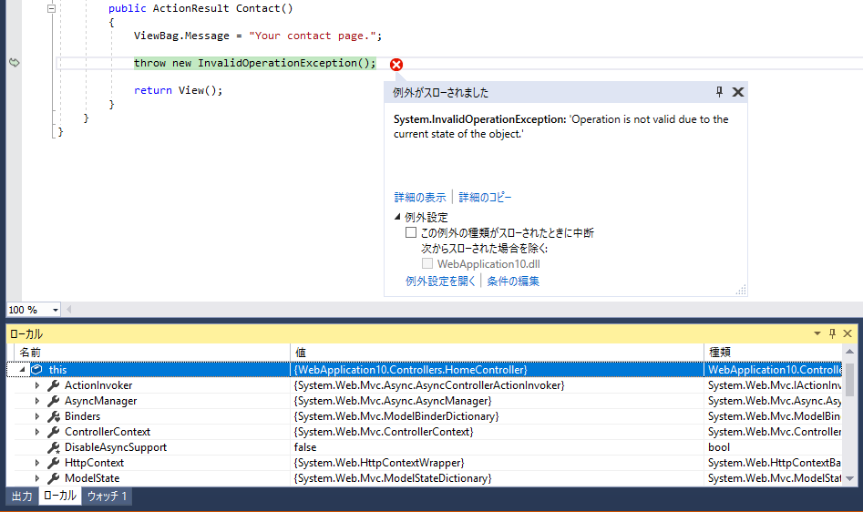Click the return View(); code line
Viewport: 863px width, 512px height.
pyautogui.click(x=179, y=90)
